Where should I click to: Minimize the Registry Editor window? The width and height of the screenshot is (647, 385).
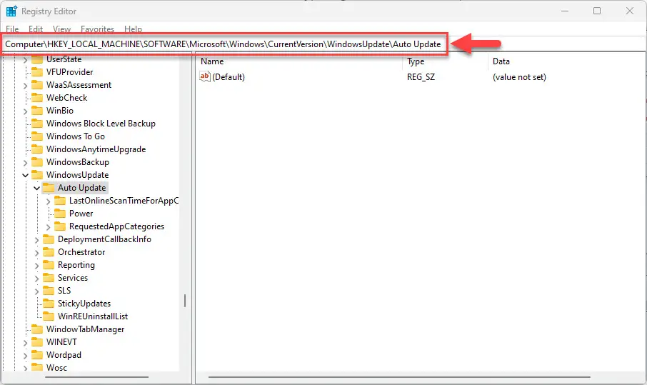coord(565,11)
